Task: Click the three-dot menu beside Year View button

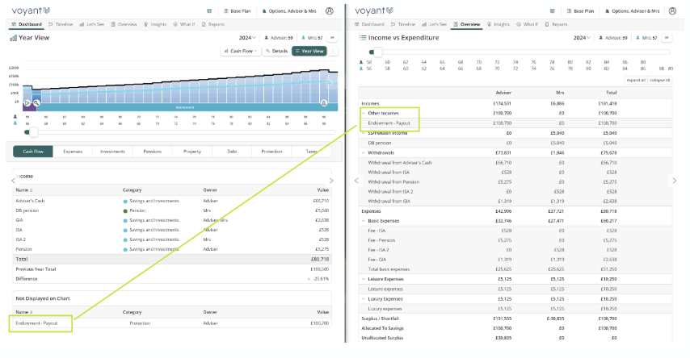Action: point(334,51)
